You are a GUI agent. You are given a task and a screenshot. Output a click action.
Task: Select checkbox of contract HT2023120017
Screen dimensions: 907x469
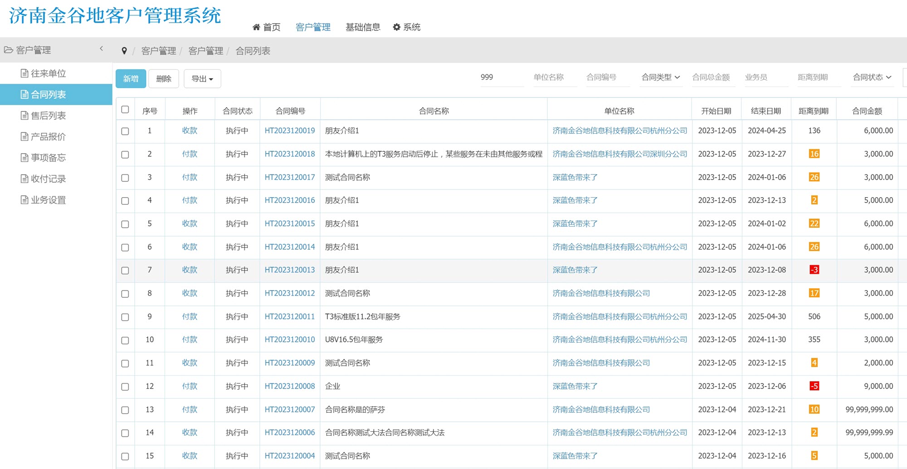tap(125, 178)
